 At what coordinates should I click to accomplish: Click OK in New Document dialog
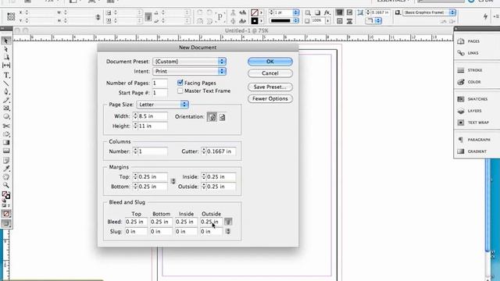pos(270,62)
